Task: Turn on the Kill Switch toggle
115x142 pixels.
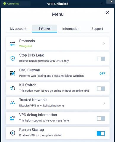Action: 101,89
